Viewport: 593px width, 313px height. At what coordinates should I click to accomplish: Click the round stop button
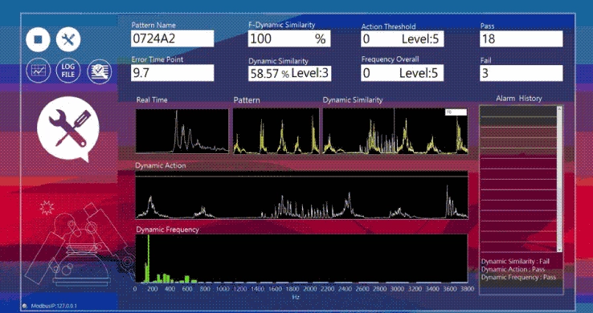click(x=38, y=39)
